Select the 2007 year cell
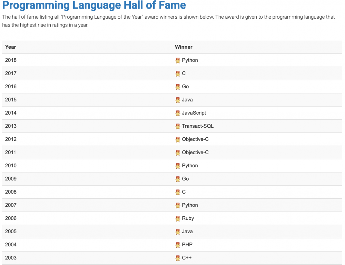Viewport: 345px width, 265px height. coord(11,205)
